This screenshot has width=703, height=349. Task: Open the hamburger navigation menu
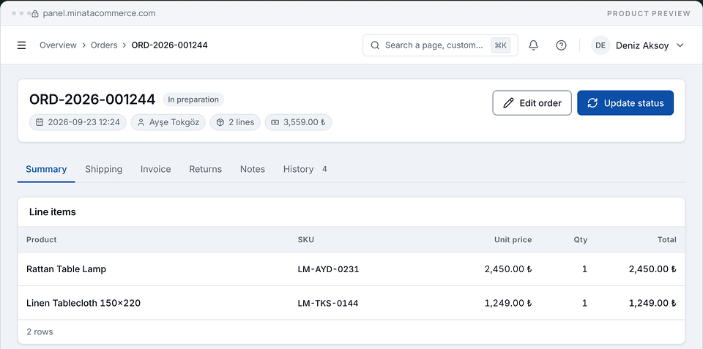coord(21,45)
